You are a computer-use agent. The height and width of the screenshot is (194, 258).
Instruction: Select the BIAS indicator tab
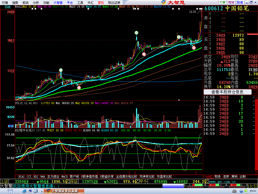pos(22,177)
